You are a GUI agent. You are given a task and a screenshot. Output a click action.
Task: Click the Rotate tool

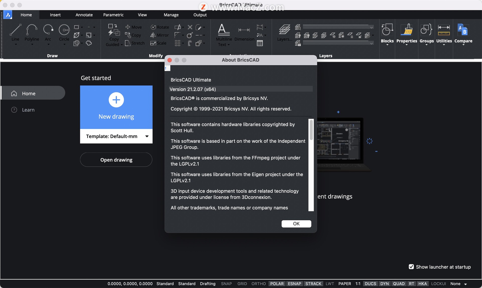(x=160, y=27)
